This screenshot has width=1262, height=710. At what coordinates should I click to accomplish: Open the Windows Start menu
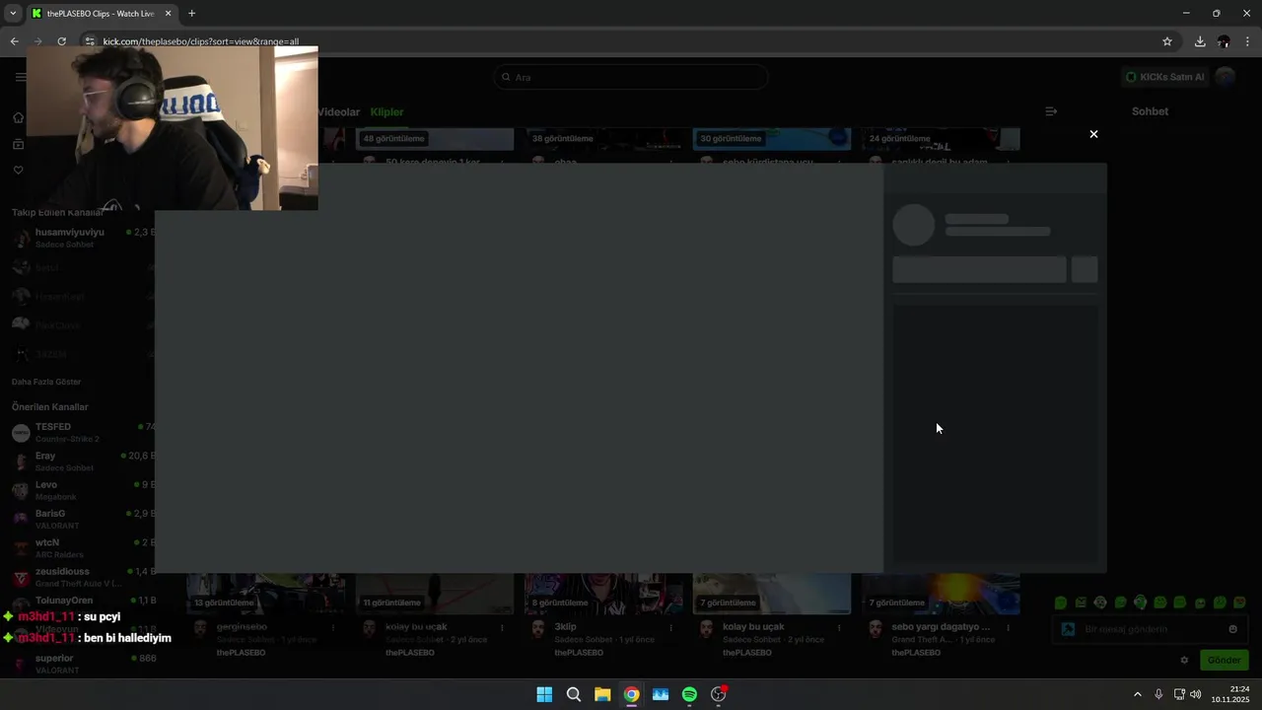click(x=544, y=694)
